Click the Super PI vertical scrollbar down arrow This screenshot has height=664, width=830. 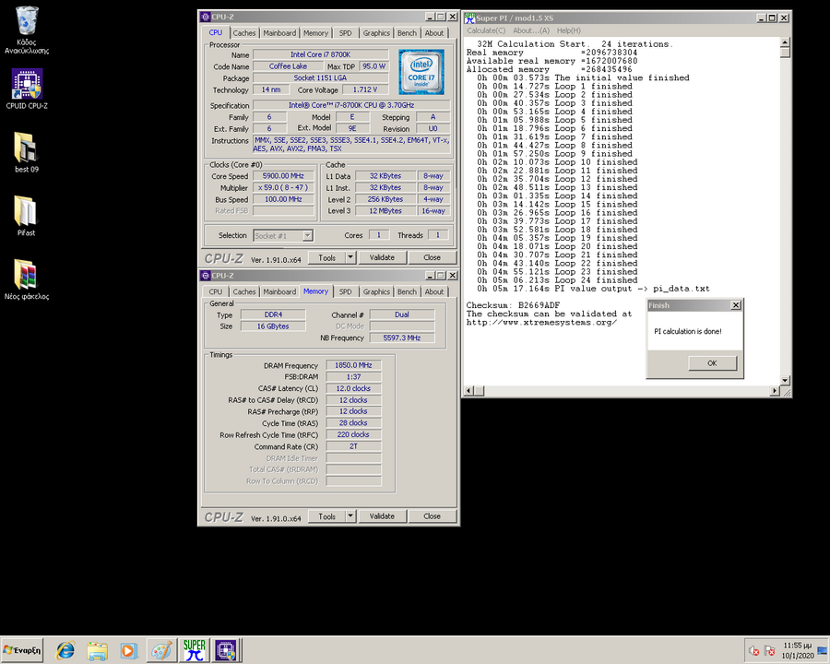(785, 380)
